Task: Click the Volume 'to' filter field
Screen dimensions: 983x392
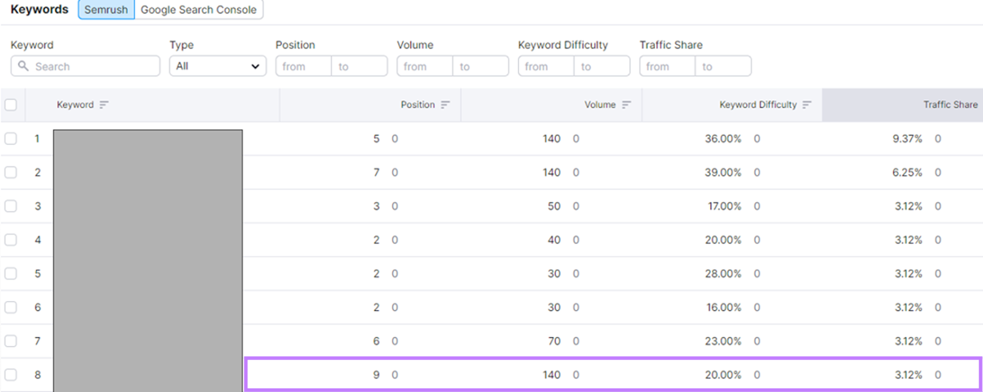Action: pyautogui.click(x=480, y=66)
